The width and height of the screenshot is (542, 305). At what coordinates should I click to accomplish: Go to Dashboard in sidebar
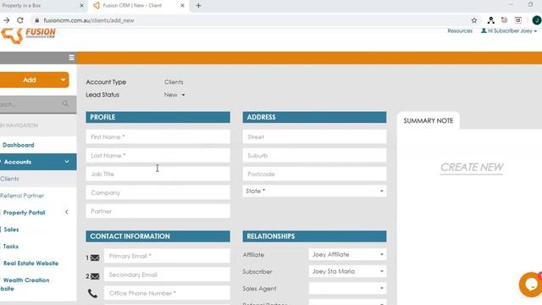[19, 145]
